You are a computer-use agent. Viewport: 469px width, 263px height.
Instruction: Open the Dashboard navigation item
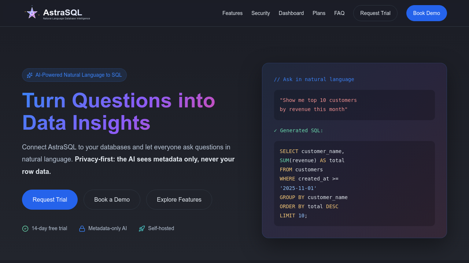[291, 13]
